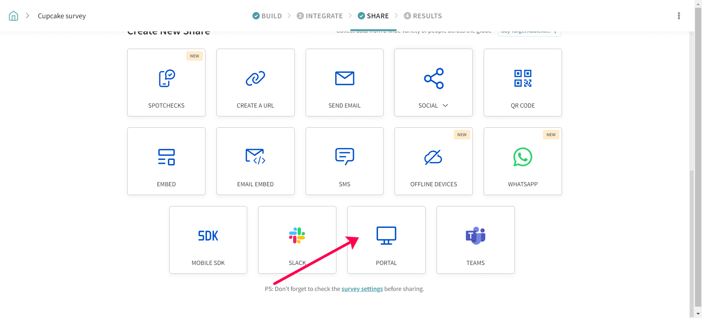Choose the Slack share icon
Viewport: 702px width, 318px height.
(297, 236)
